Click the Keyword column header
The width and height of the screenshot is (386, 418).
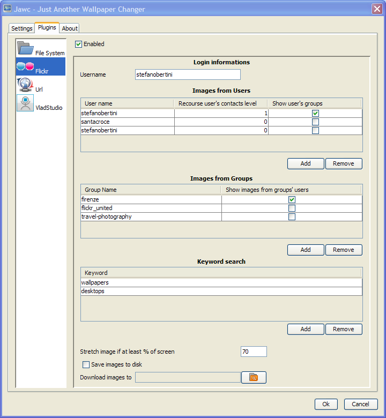pyautogui.click(x=221, y=273)
